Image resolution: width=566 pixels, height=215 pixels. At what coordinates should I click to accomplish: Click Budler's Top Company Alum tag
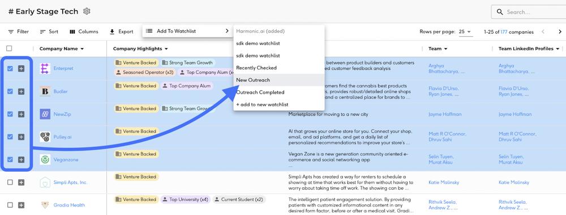coord(186,86)
